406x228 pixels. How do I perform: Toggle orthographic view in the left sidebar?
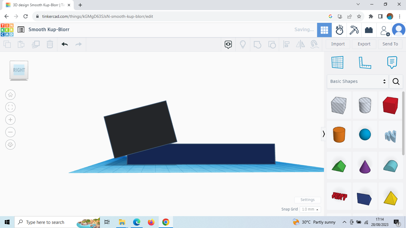point(10,145)
